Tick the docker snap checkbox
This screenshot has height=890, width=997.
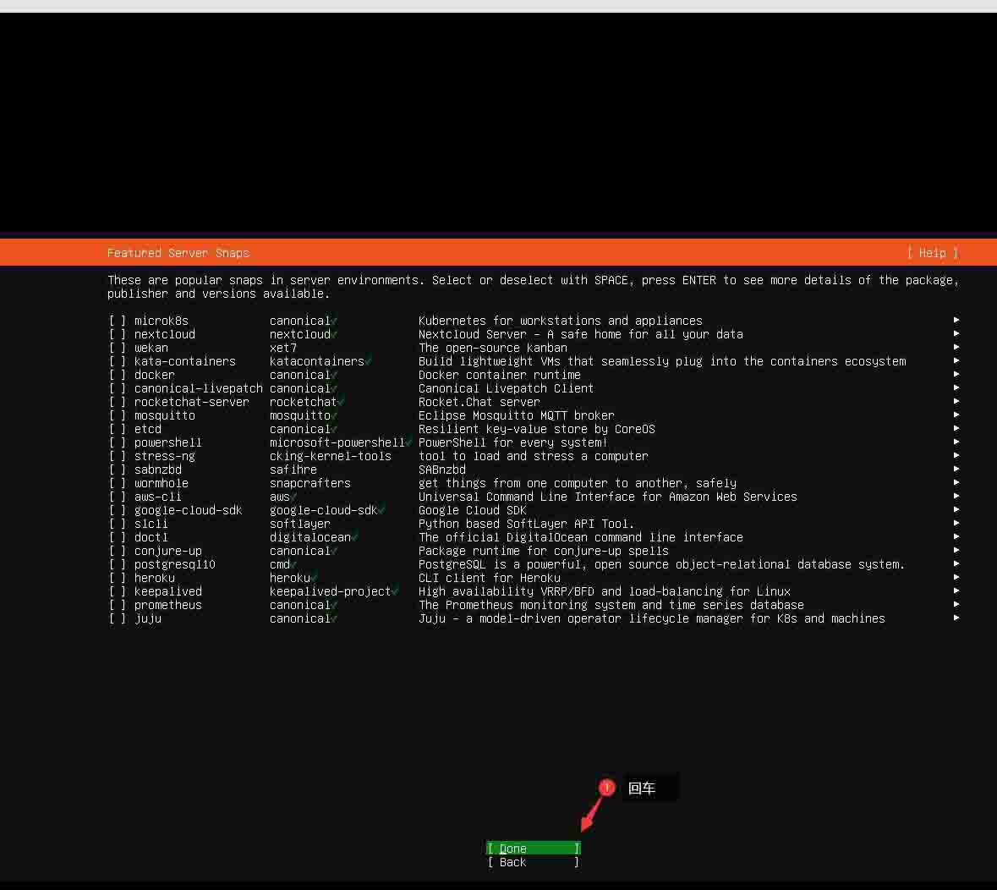[117, 375]
